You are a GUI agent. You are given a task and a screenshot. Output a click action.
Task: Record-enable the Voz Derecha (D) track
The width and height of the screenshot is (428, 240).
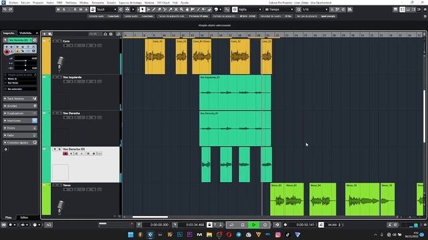(66, 154)
